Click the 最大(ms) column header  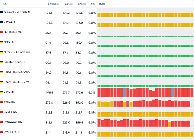click(x=82, y=4)
